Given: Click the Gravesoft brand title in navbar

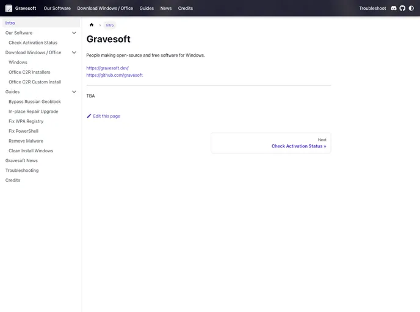Looking at the screenshot, I should pyautogui.click(x=26, y=9).
